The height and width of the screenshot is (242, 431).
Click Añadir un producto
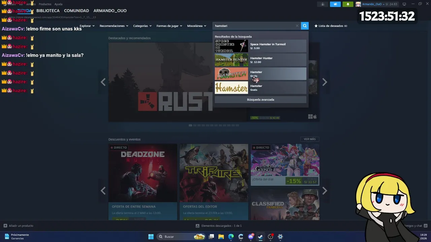21,226
